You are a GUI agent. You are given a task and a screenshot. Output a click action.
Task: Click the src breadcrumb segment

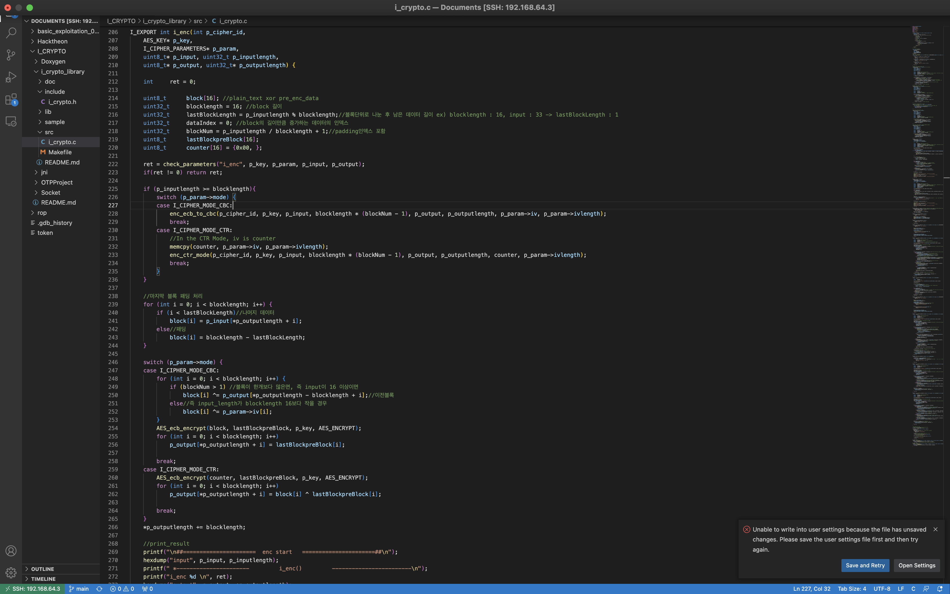197,21
